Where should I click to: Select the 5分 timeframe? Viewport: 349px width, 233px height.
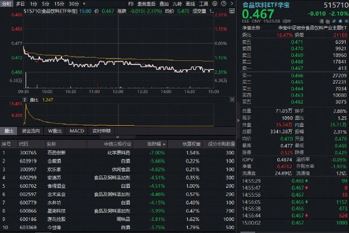point(46,4)
